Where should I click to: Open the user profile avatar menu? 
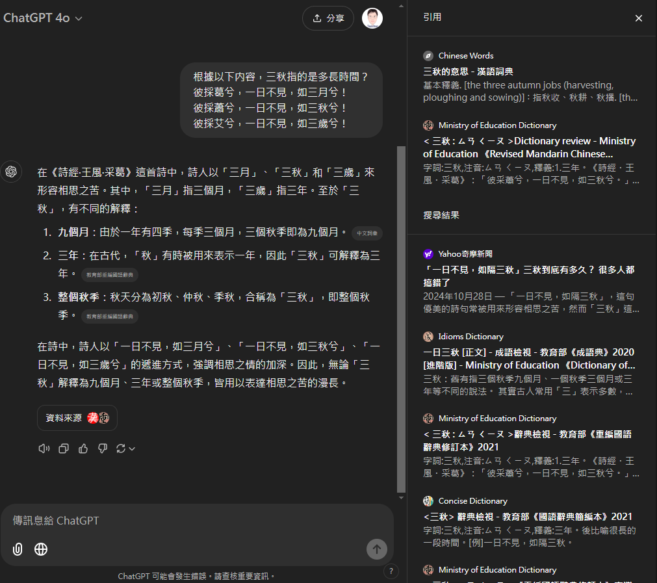(372, 18)
